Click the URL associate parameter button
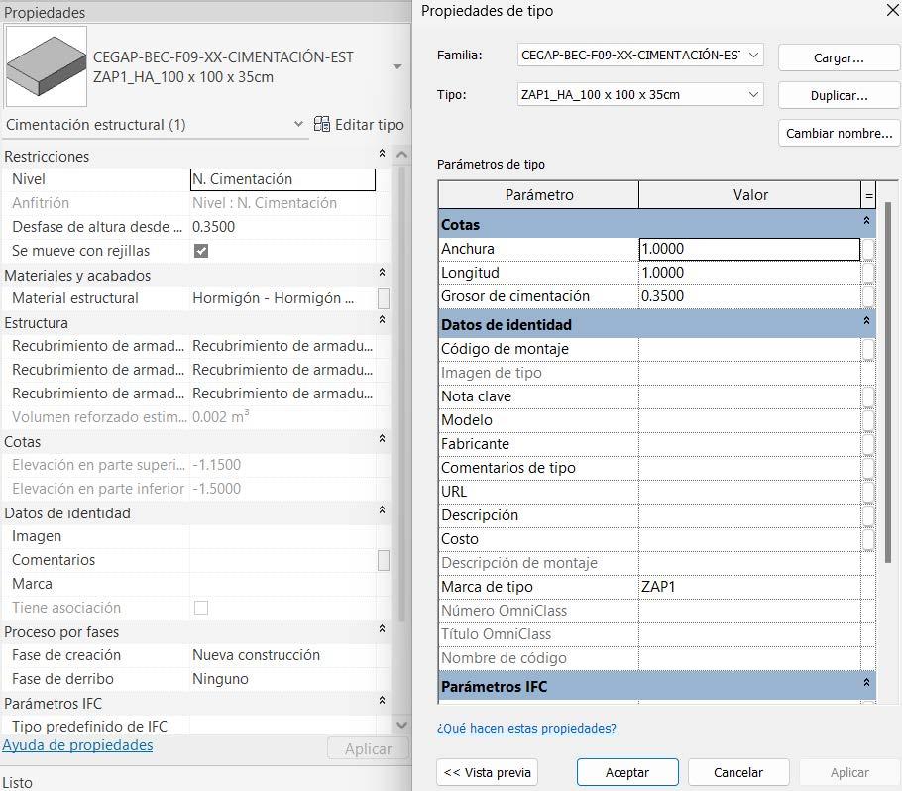Image resolution: width=902 pixels, height=791 pixels. click(x=868, y=492)
